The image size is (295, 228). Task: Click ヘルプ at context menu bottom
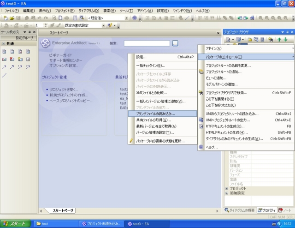click(246, 147)
